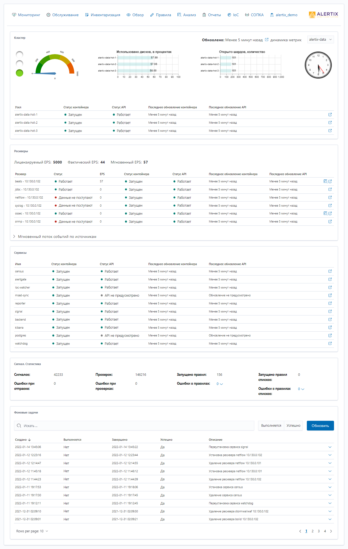This screenshot has height=549, width=348.
Task: Go to next page of background tasks
Action: pyautogui.click(x=331, y=531)
